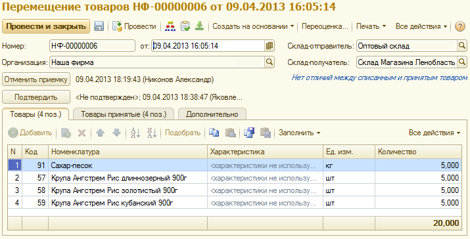
Task: Select the Крупа Ангстрем Рис кубанский row
Action: [235, 203]
